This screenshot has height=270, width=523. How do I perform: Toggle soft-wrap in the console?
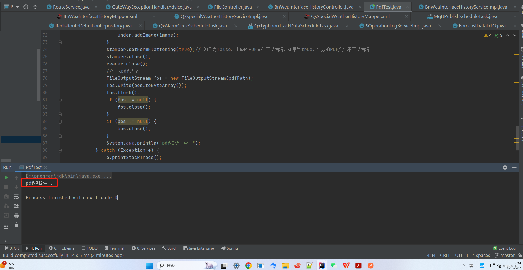point(16,197)
